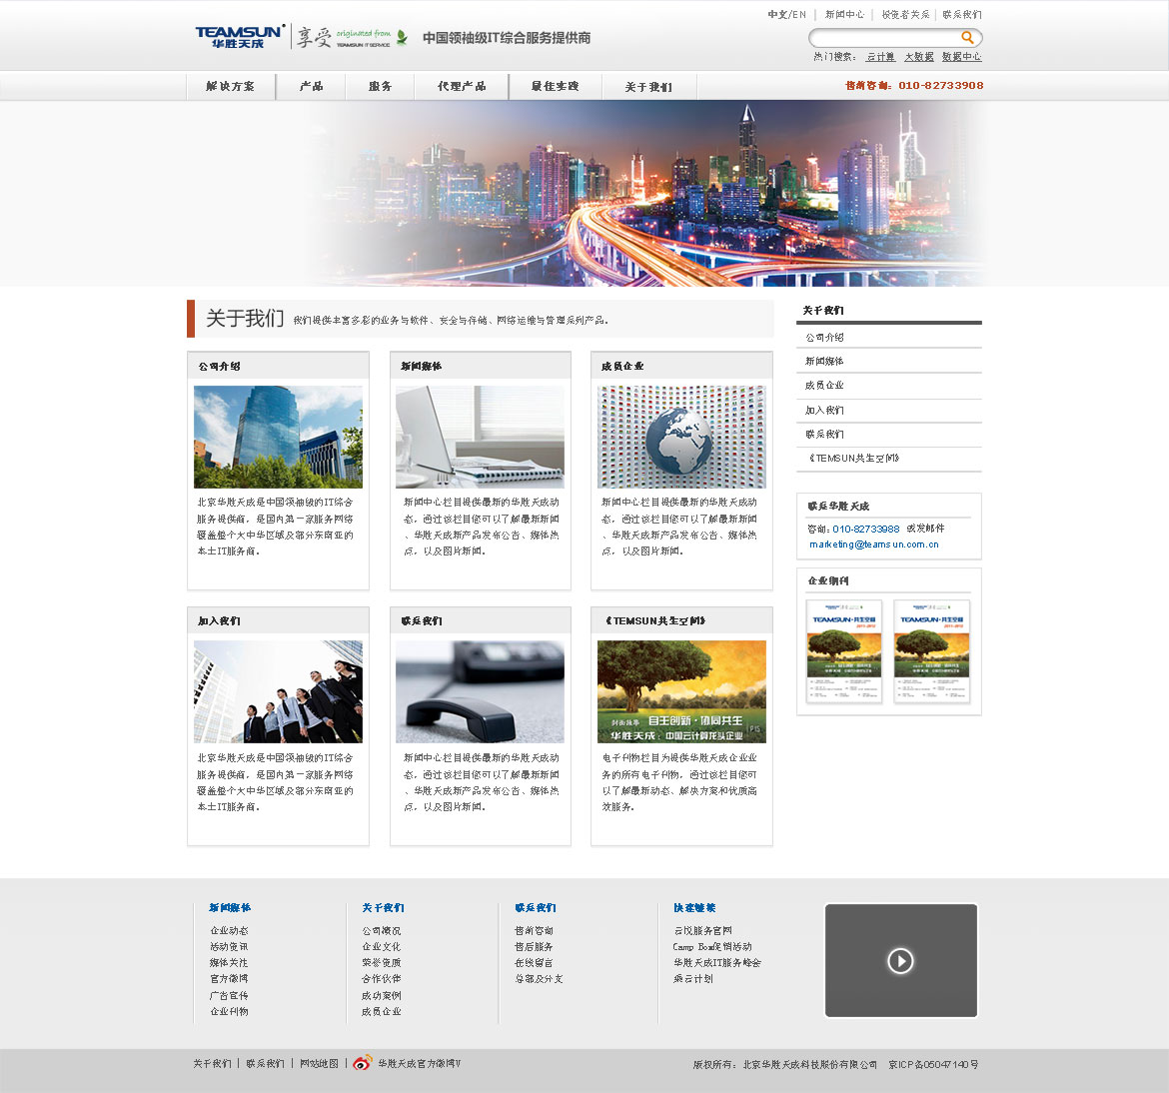Viewport: 1169px width, 1093px height.
Task: Select the 最佳实践 navigation tab
Action: tap(555, 87)
